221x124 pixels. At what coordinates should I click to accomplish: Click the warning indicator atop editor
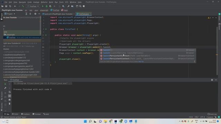click(x=209, y=18)
